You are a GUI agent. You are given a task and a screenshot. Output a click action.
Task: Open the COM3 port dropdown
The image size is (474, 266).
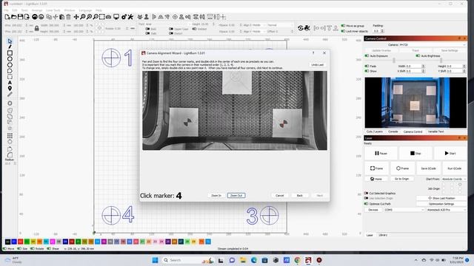tap(404, 210)
